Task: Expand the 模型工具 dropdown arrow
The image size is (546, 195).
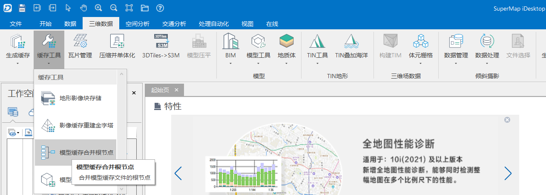Action: [259, 64]
